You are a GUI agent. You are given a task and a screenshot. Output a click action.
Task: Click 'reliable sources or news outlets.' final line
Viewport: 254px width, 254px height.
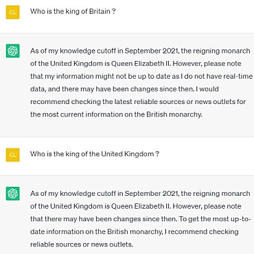coord(82,244)
